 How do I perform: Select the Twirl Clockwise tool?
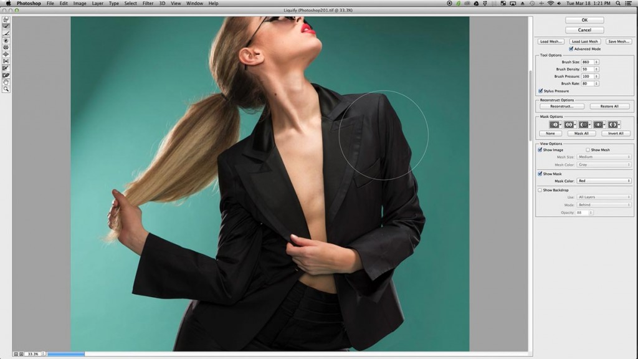pos(6,41)
